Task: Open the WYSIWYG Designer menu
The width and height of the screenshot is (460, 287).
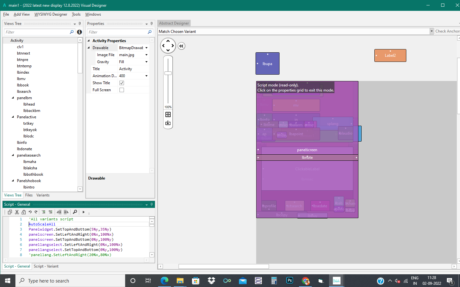Action: 51,14
